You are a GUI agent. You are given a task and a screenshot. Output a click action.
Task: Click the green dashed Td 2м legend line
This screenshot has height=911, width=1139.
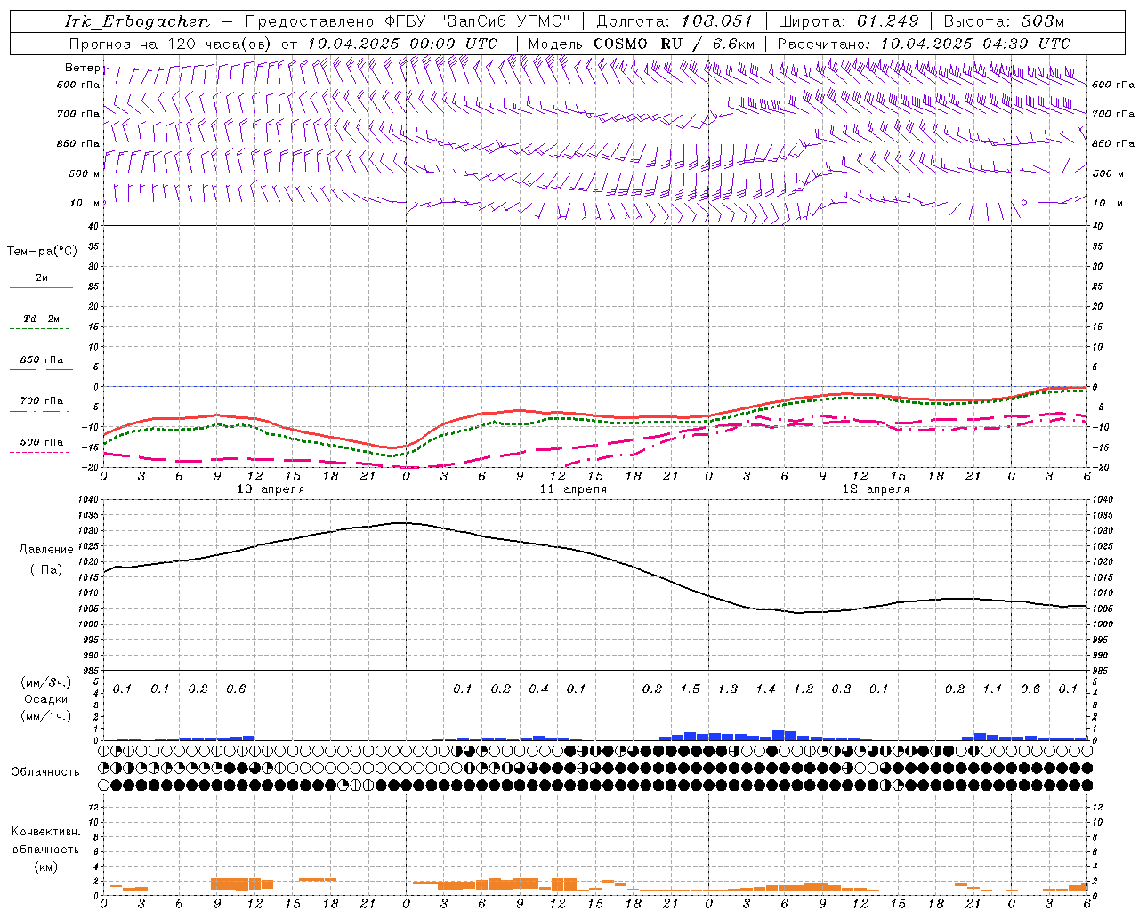tap(40, 329)
